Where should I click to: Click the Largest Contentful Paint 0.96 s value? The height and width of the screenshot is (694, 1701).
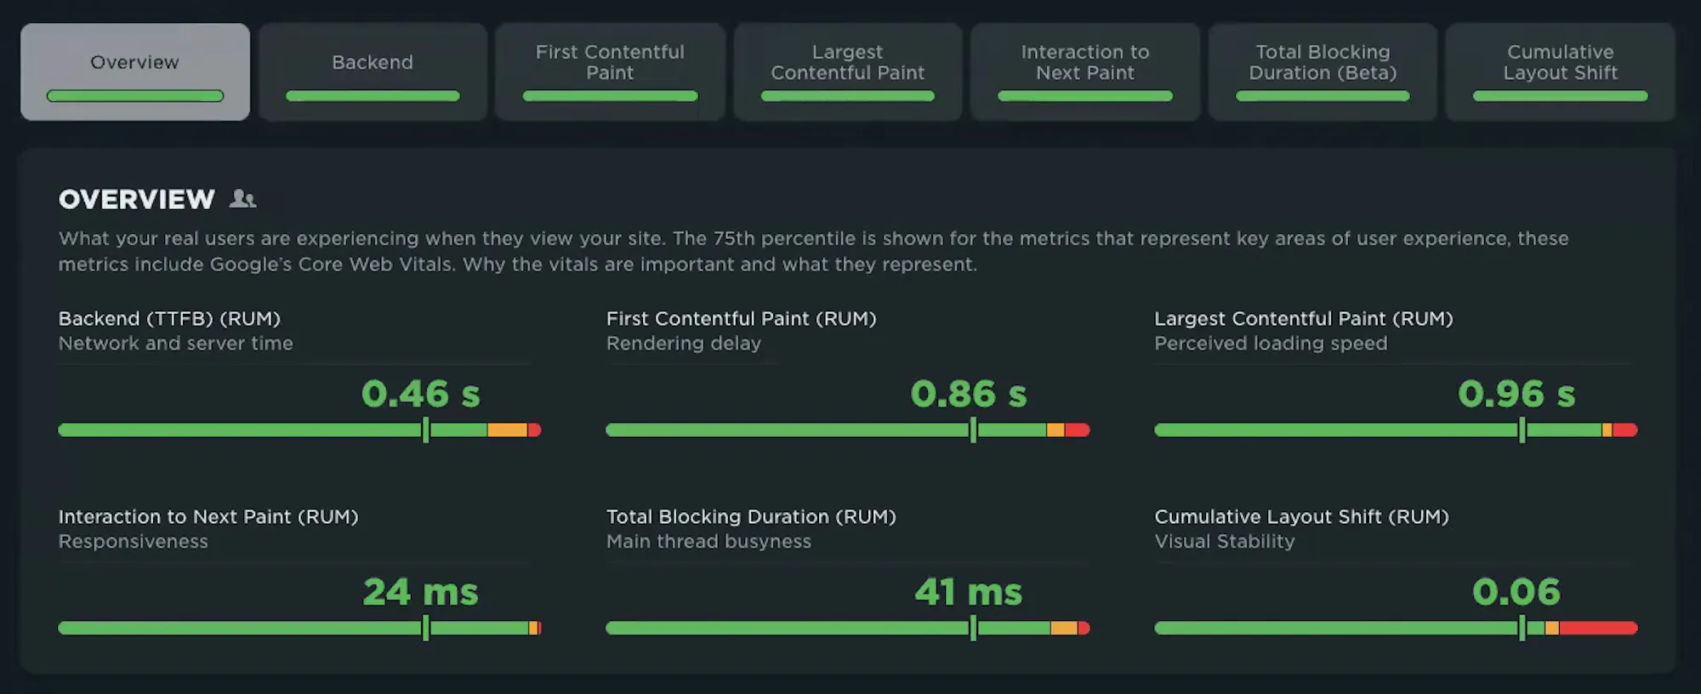pos(1516,394)
